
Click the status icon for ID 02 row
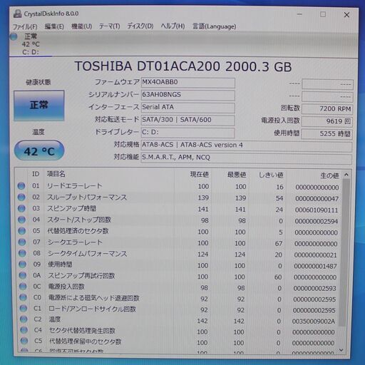21,197
